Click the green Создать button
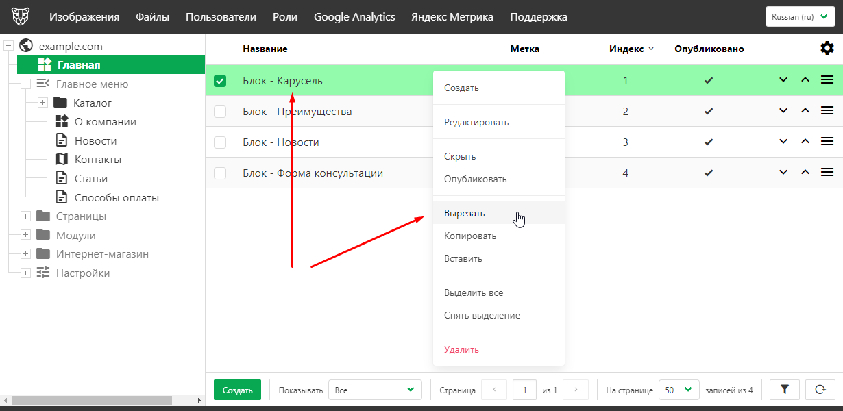 point(237,390)
